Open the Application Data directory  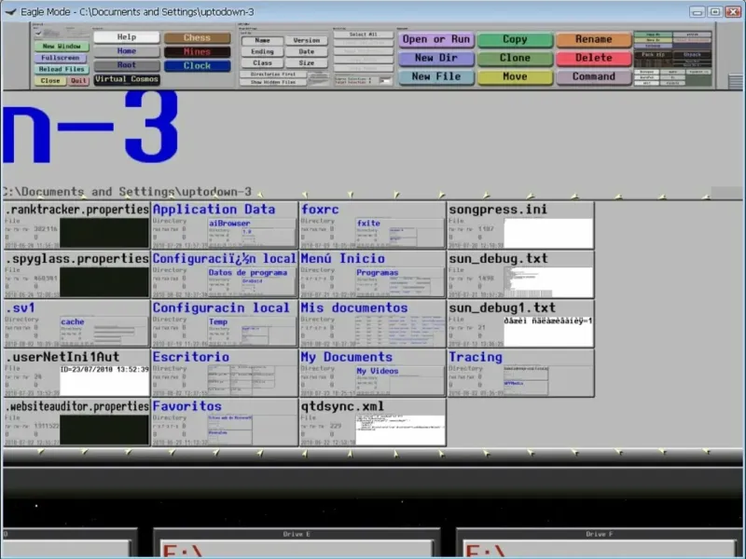coord(225,225)
